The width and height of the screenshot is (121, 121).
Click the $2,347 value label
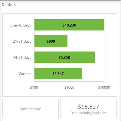coord(58,74)
